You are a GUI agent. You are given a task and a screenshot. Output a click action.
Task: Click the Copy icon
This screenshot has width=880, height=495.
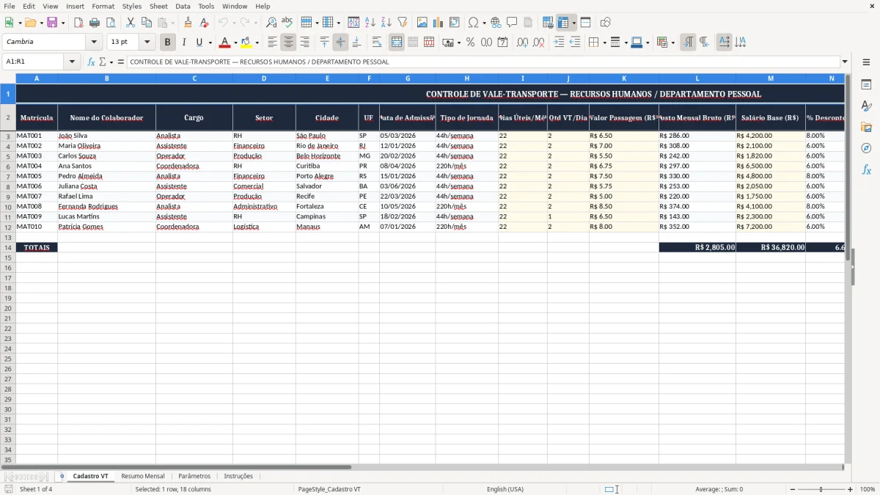pyautogui.click(x=147, y=23)
